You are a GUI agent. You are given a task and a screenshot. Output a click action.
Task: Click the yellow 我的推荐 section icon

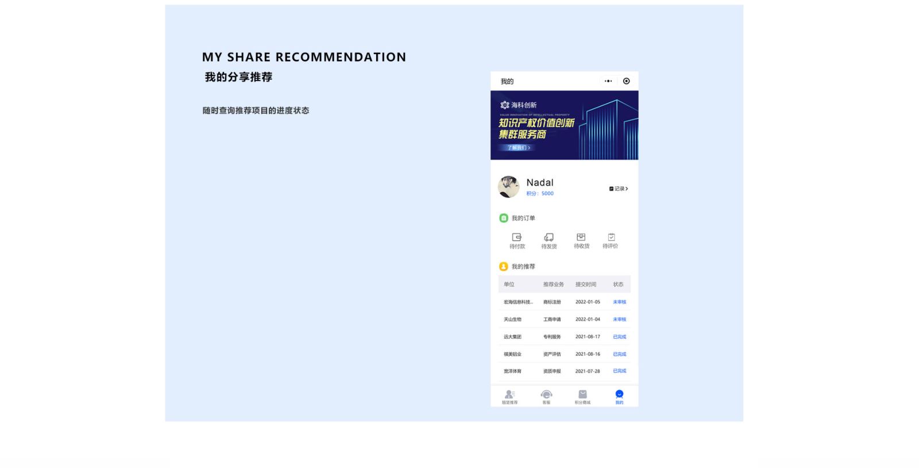pos(504,266)
